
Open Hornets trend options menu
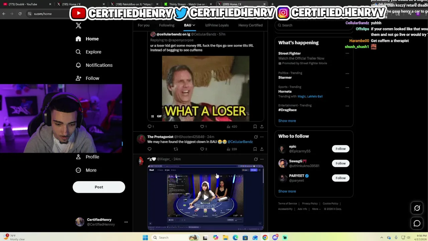[x=347, y=88]
